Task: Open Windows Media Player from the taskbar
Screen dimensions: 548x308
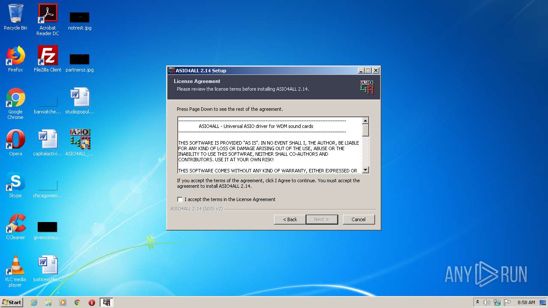Action: click(x=63, y=302)
